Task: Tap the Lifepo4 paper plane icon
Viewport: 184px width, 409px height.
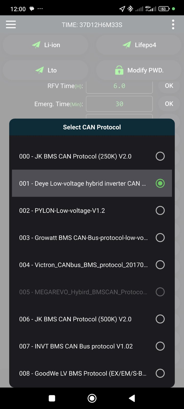Action: [x=127, y=45]
